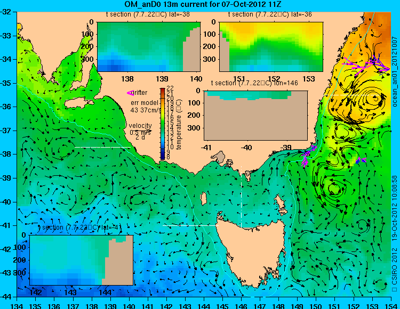This screenshot has height=309, width=400.
Task: Click the "141" longitude label on the bottom axis
Action: point(148,305)
